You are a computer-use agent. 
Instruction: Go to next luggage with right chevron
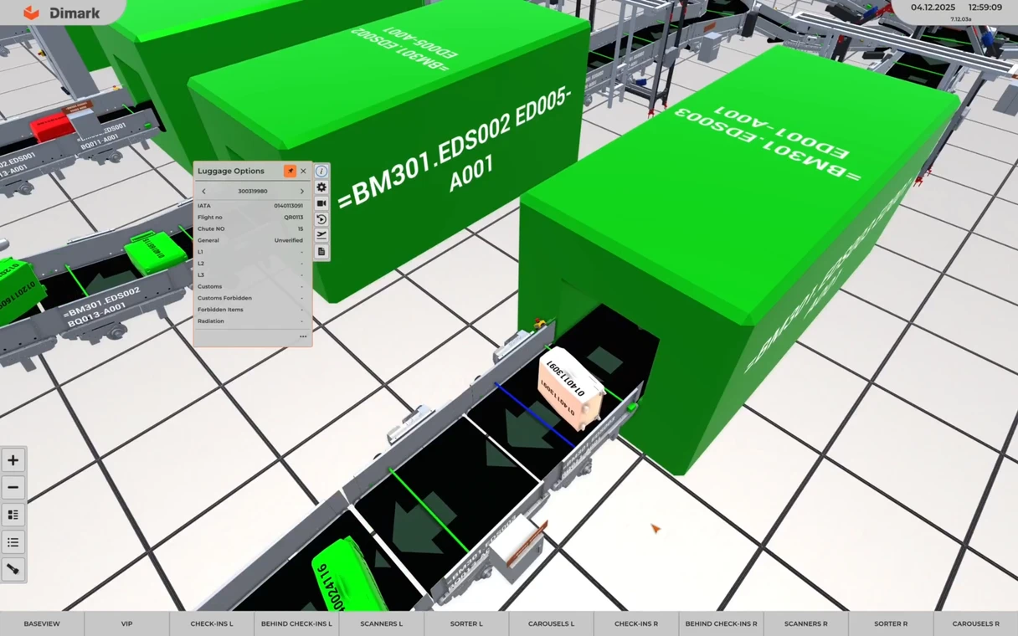pos(302,192)
